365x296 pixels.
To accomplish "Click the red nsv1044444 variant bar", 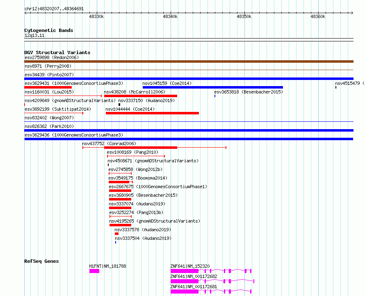I will pyautogui.click(x=152, y=113).
